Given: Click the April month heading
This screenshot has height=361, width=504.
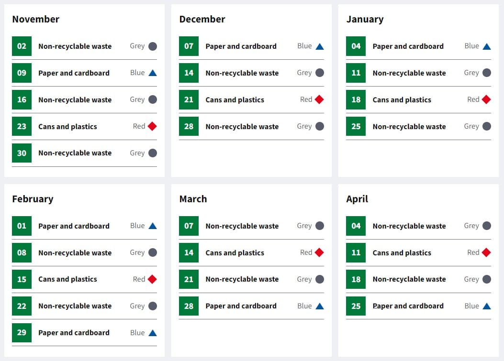Looking at the screenshot, I should click(x=357, y=199).
